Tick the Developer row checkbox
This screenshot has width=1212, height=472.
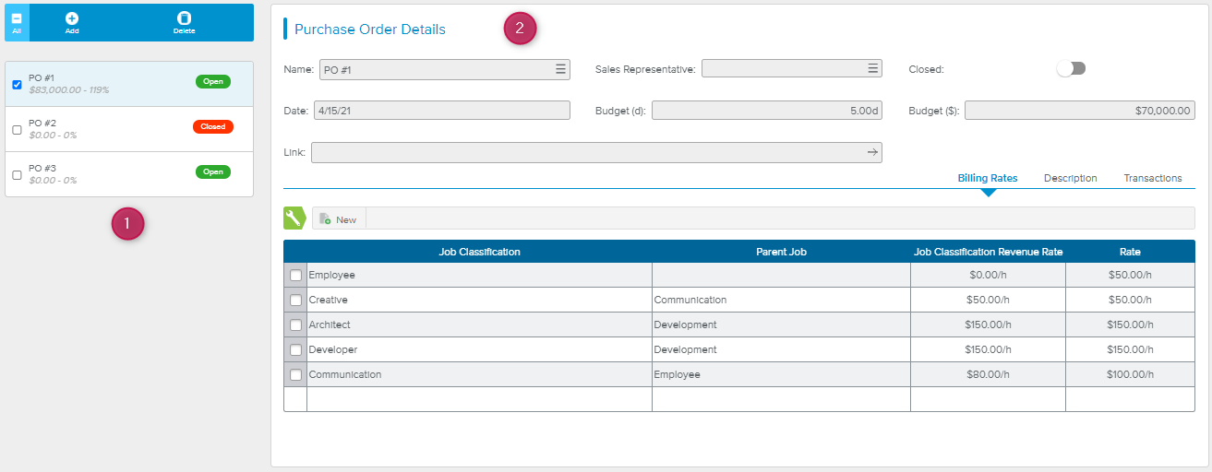point(295,349)
